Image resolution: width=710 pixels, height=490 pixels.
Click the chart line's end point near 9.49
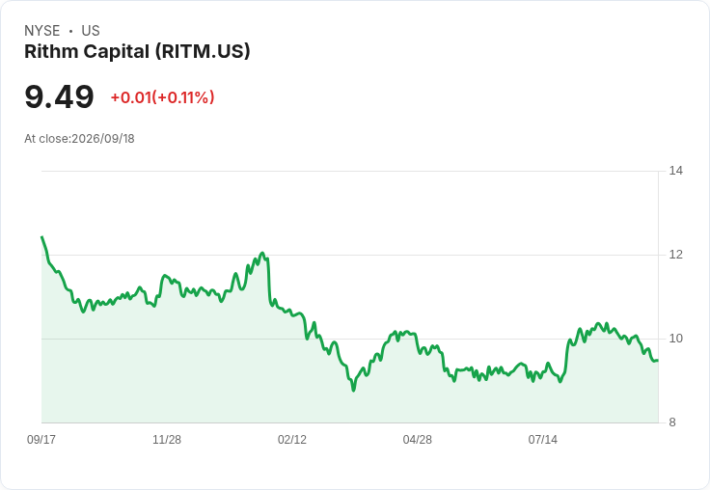coord(658,361)
